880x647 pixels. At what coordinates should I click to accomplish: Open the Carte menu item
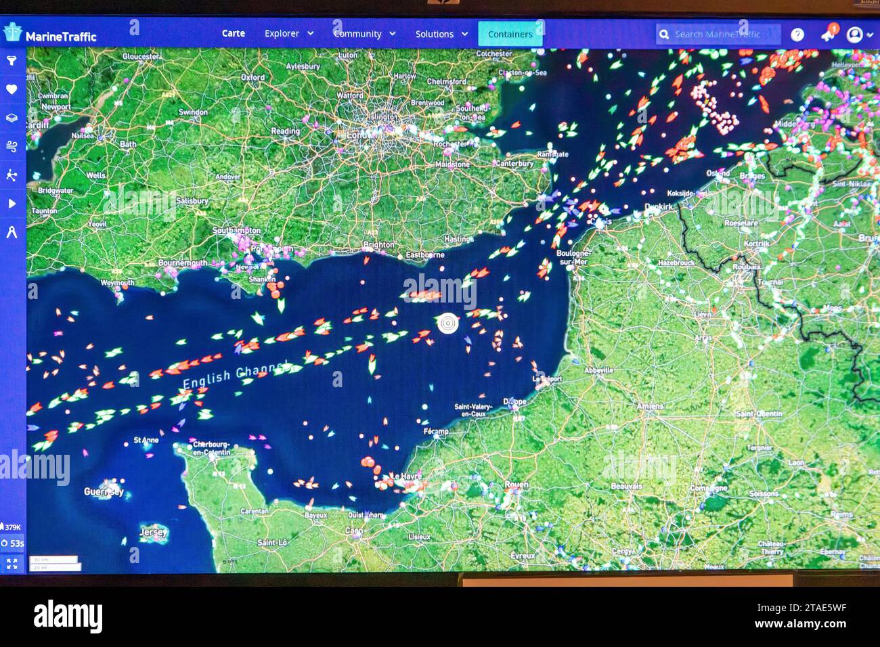click(x=234, y=33)
